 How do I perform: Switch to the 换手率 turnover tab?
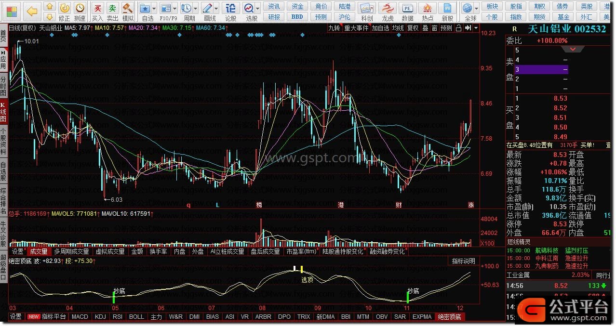[x=158, y=251]
